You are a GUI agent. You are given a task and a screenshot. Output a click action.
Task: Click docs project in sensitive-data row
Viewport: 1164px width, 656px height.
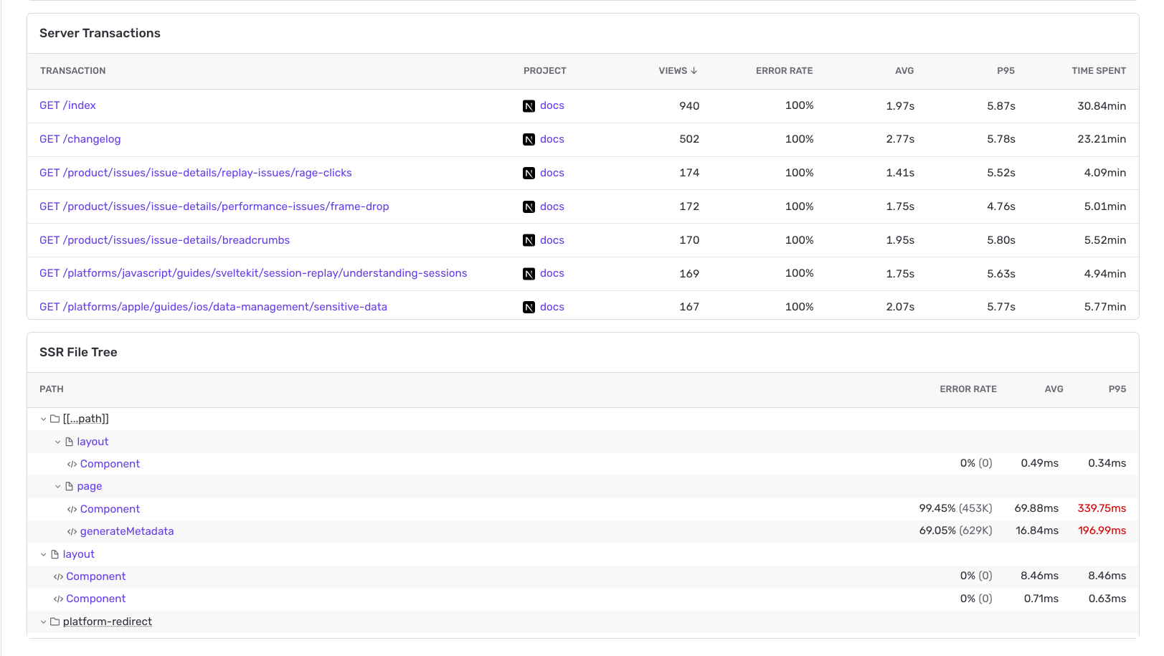point(552,307)
